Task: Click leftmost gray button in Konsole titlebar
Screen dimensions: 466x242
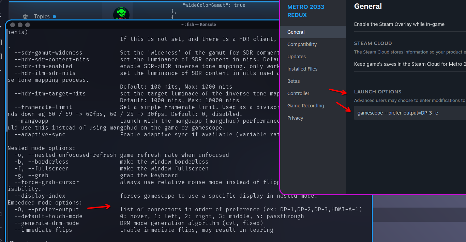Action: click(x=13, y=25)
